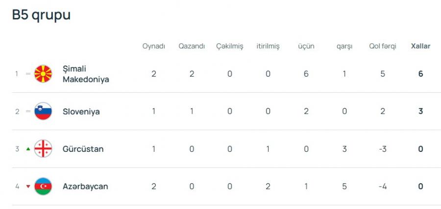Click the green up arrow beside Gürcüstan
Image resolution: width=441 pixels, height=209 pixels.
28,149
